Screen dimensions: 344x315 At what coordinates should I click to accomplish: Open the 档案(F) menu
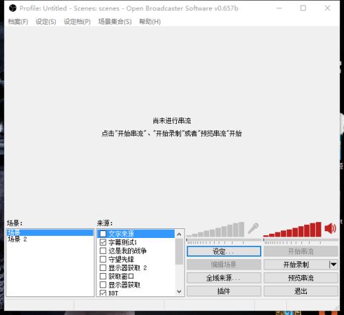pyautogui.click(x=18, y=22)
